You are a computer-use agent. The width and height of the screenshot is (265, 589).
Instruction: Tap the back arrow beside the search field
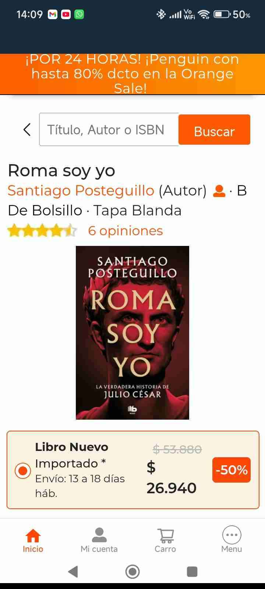pos(27,130)
